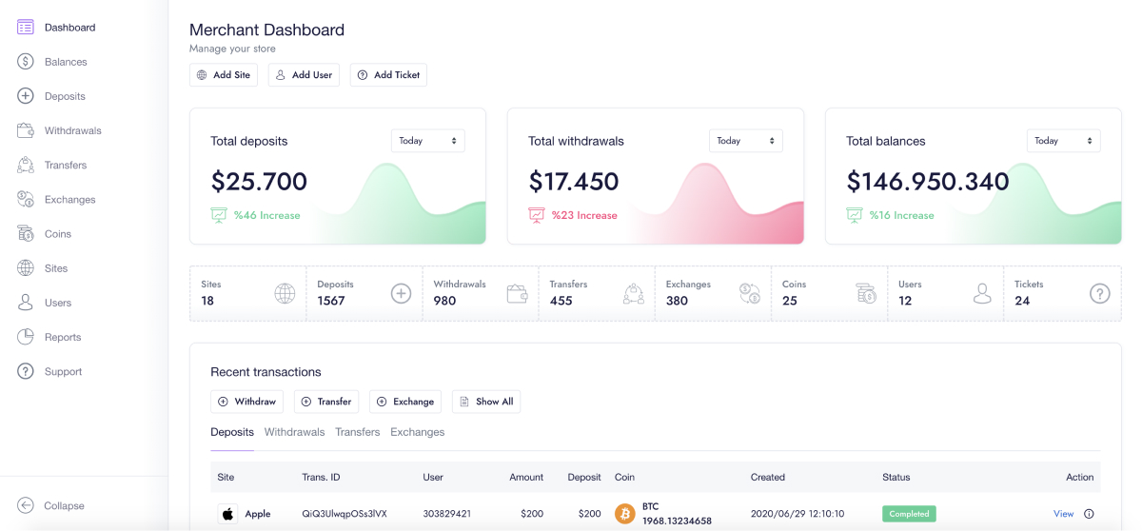Click the globe icon in Sites stat card

point(285,294)
